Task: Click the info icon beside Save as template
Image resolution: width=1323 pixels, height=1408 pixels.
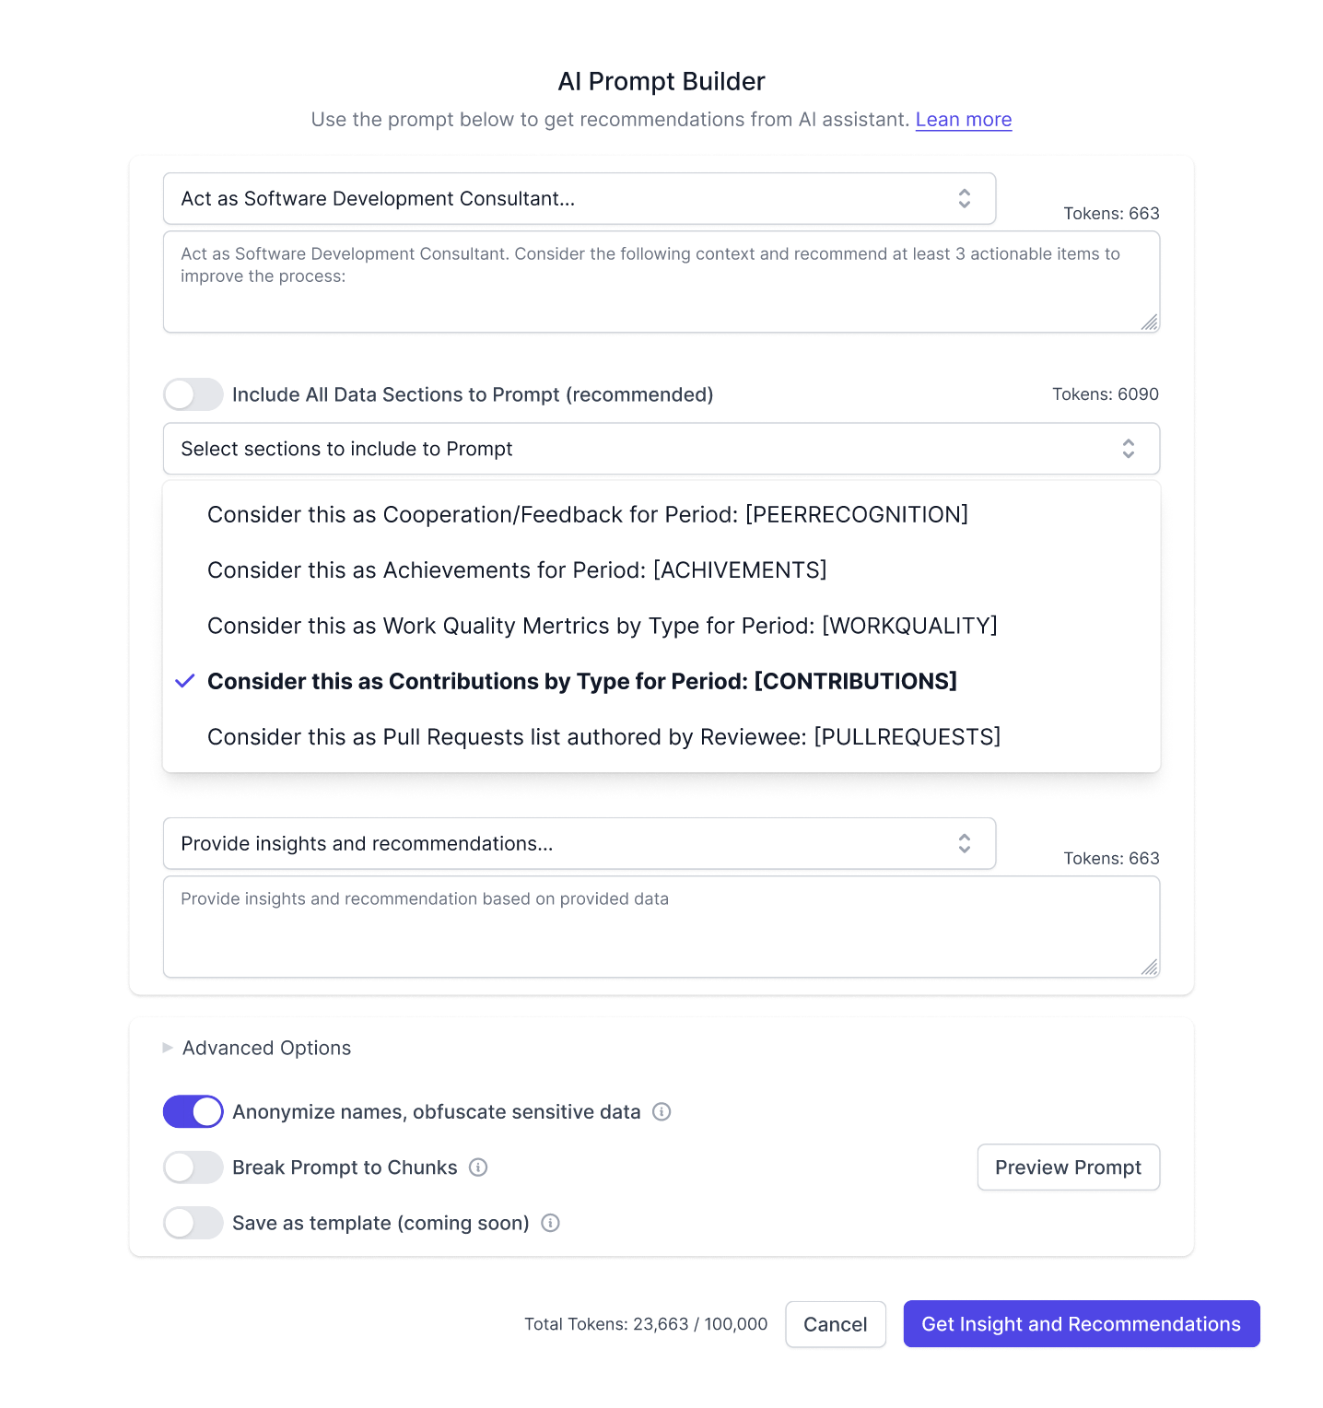Action: click(551, 1223)
